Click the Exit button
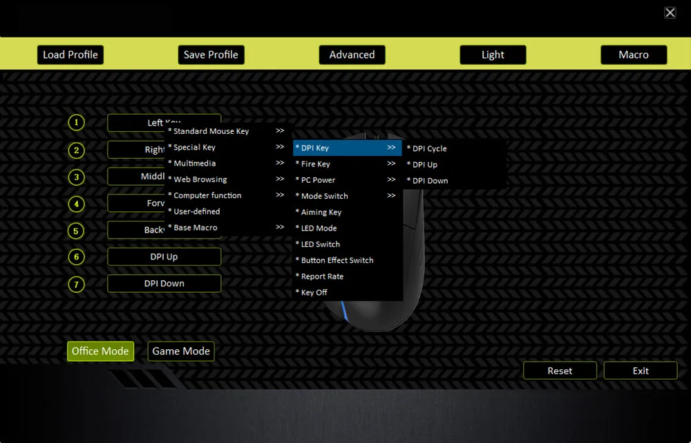This screenshot has width=691, height=443. point(641,371)
